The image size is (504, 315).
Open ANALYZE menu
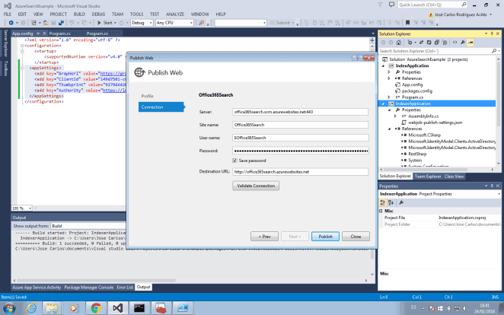175,14
